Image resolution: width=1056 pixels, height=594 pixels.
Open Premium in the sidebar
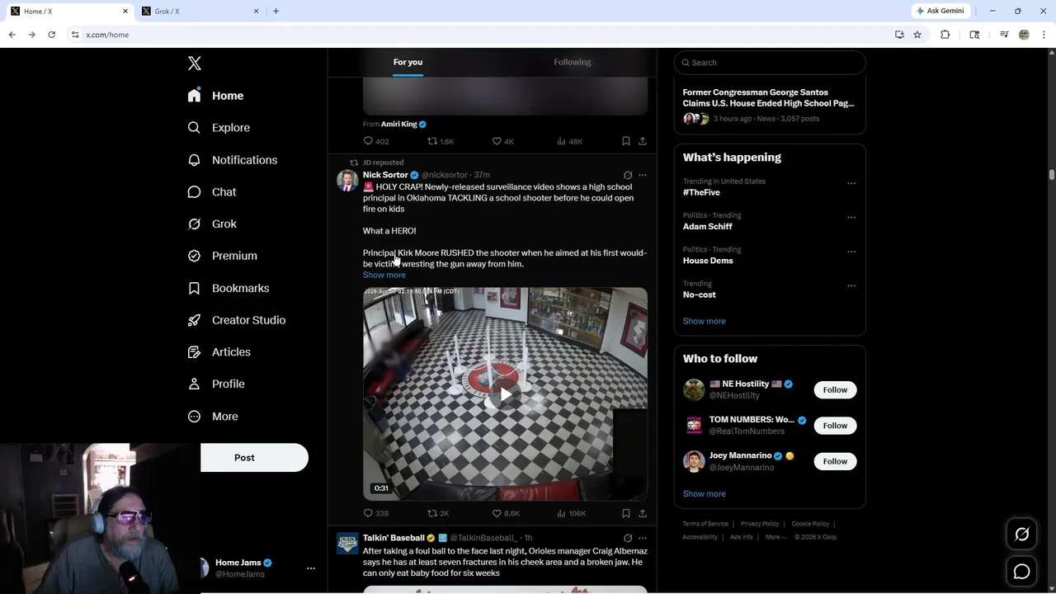coord(222,256)
